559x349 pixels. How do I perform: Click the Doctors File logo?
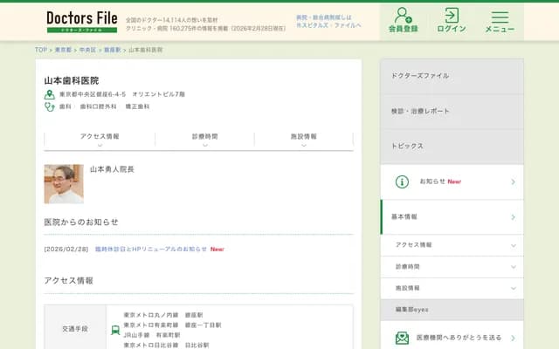click(81, 21)
